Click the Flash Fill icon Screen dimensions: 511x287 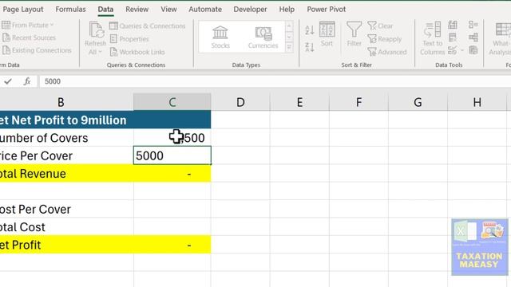point(453,25)
